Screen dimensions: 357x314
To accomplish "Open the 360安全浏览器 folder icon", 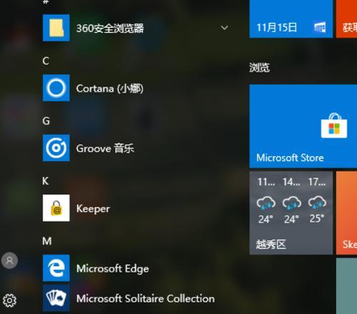I will point(56,28).
